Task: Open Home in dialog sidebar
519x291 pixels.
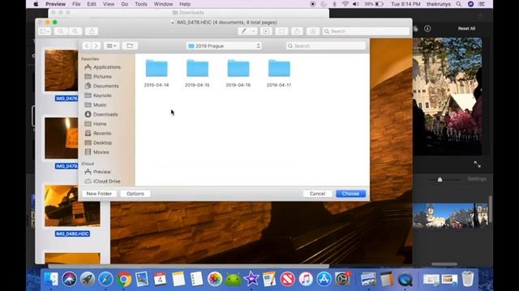Action: click(x=96, y=124)
